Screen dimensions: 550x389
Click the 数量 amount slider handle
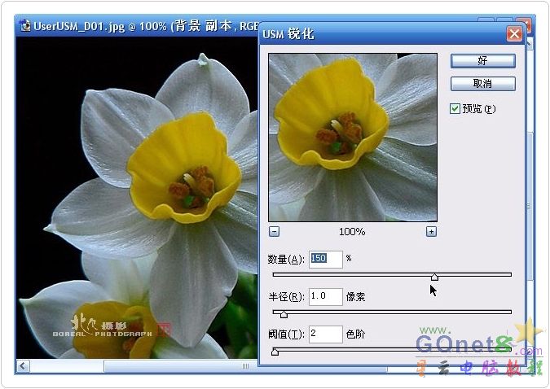(x=434, y=278)
